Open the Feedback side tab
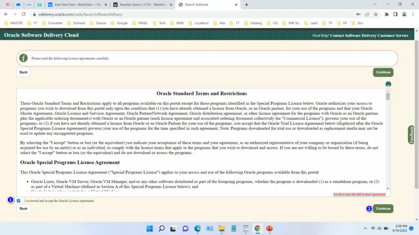Viewport: 419px width, 235px height. (411, 135)
